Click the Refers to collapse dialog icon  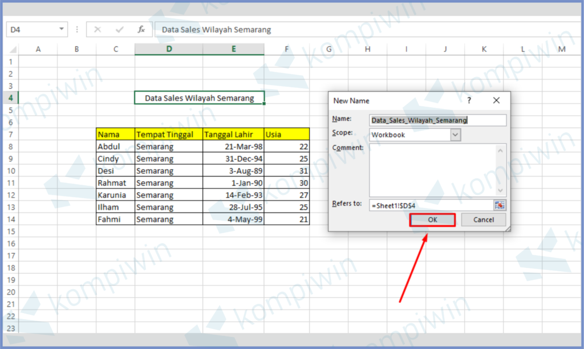(500, 205)
